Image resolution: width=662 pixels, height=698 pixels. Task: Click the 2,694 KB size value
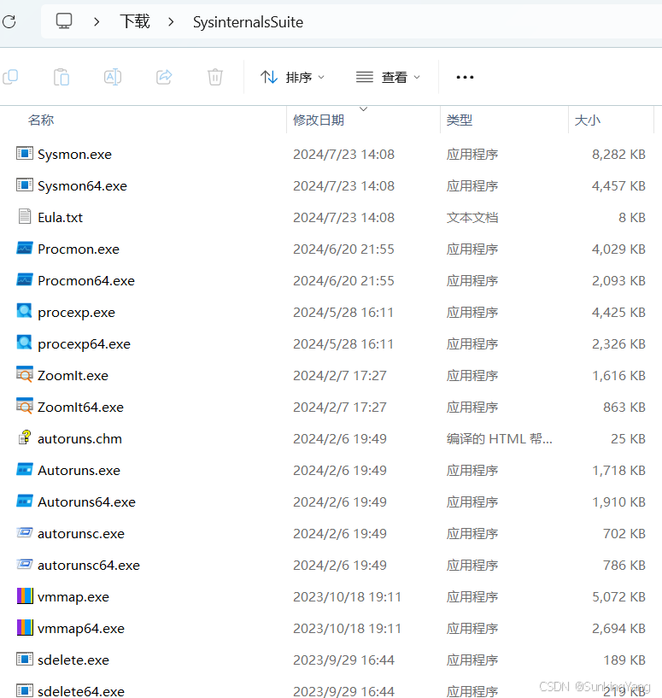pos(618,629)
